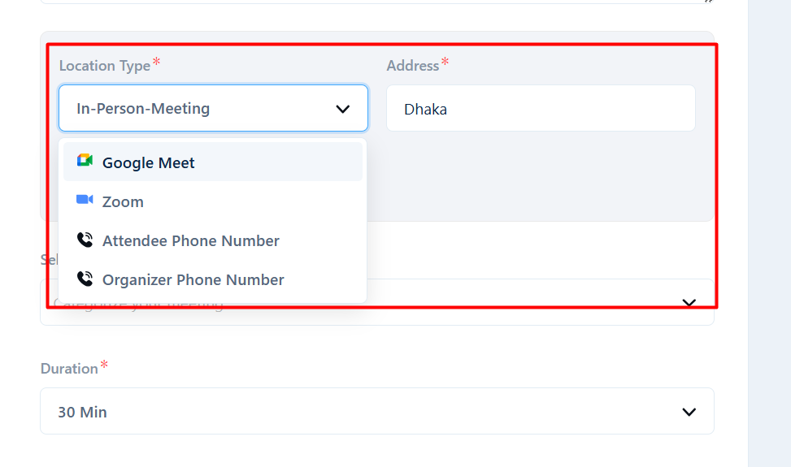Expand the Duration chevron arrow
Image resolution: width=791 pixels, height=467 pixels.
tap(689, 412)
